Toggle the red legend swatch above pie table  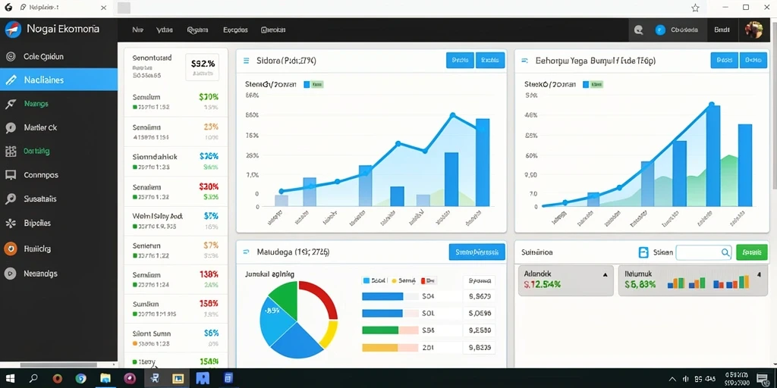click(x=423, y=280)
